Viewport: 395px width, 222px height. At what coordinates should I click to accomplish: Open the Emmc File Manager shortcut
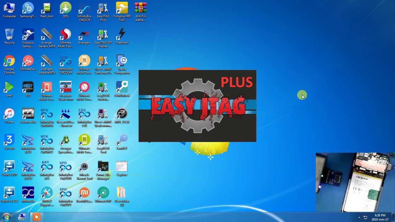click(103, 171)
